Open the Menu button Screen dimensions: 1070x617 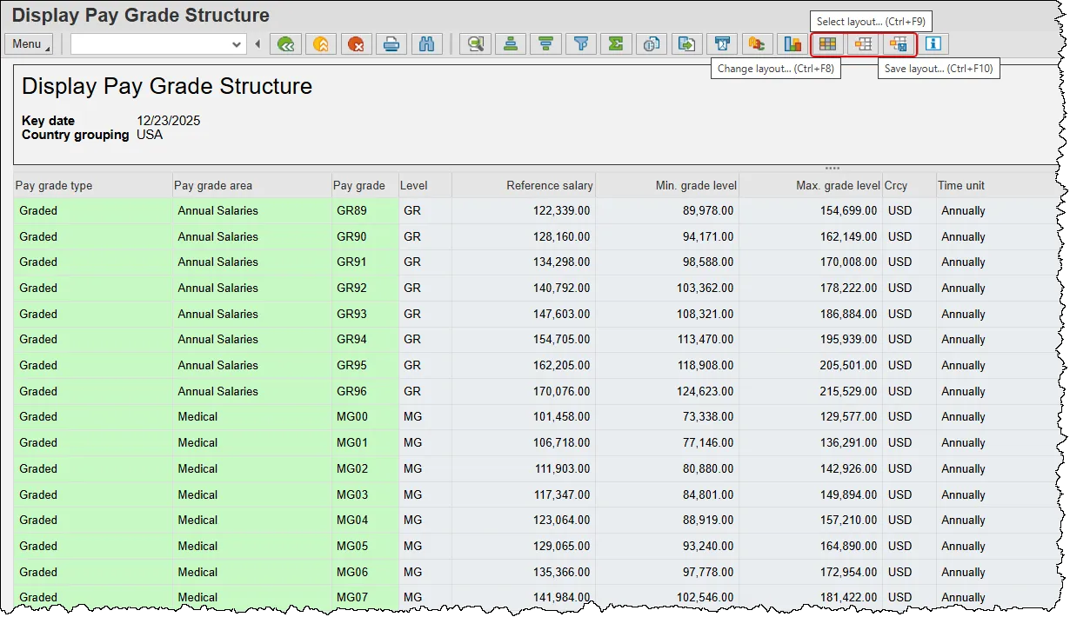(29, 44)
